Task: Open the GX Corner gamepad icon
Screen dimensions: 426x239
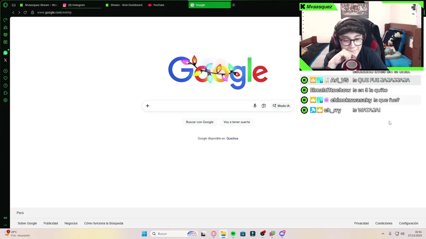Action: [x=14, y=5]
